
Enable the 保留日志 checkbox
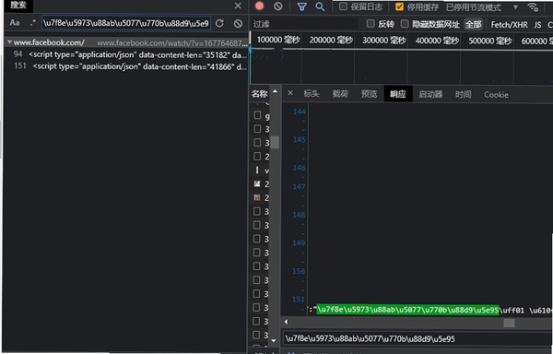click(343, 6)
